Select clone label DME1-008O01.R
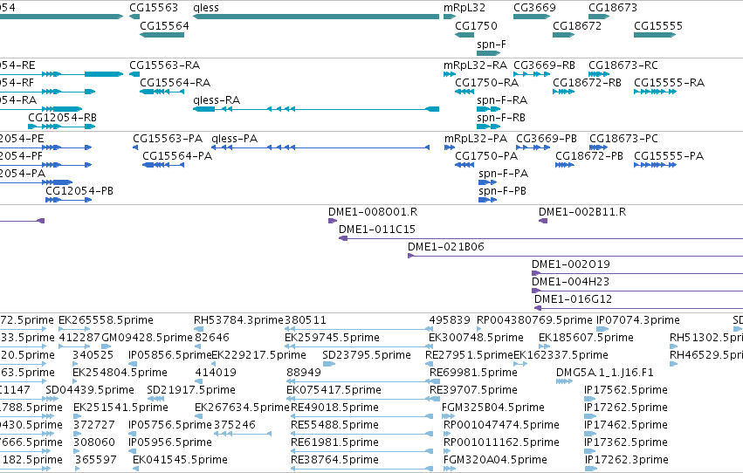Image resolution: width=743 pixels, height=473 pixels. pyautogui.click(x=373, y=212)
